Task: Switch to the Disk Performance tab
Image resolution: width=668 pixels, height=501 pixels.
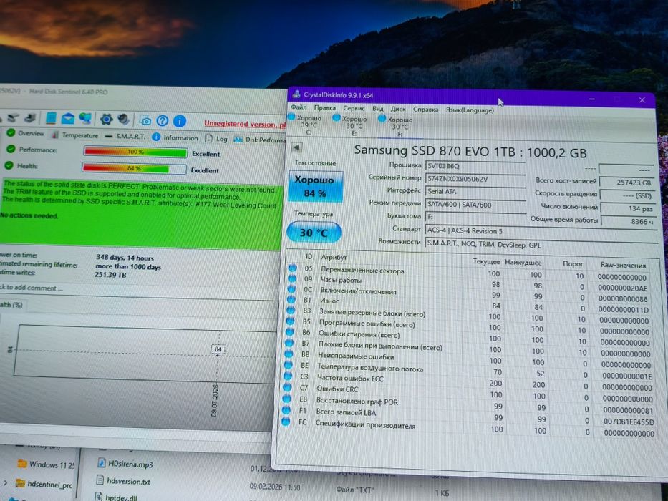Action: point(260,140)
